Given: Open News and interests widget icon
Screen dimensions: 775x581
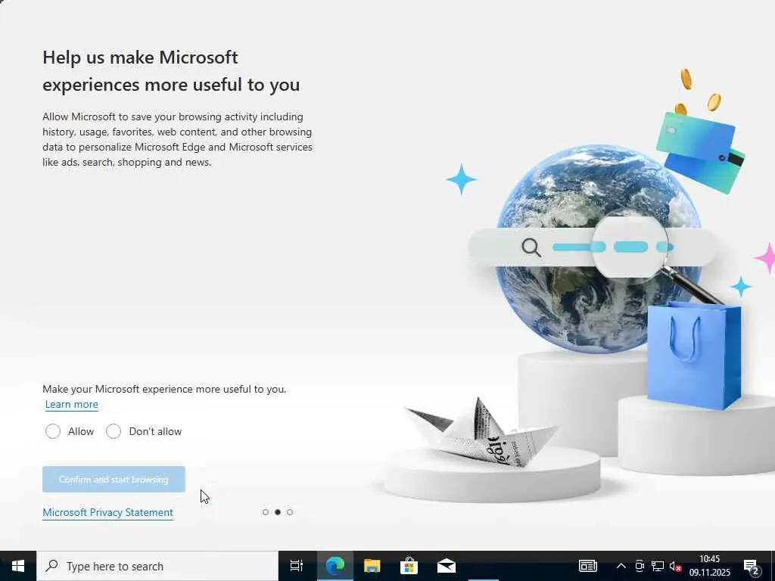Looking at the screenshot, I should 588,566.
